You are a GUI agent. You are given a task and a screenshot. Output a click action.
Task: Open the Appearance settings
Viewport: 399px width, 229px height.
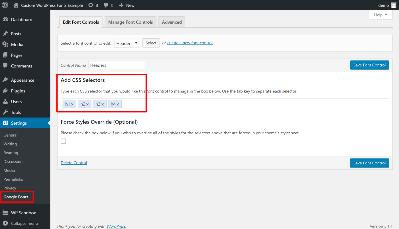click(23, 80)
